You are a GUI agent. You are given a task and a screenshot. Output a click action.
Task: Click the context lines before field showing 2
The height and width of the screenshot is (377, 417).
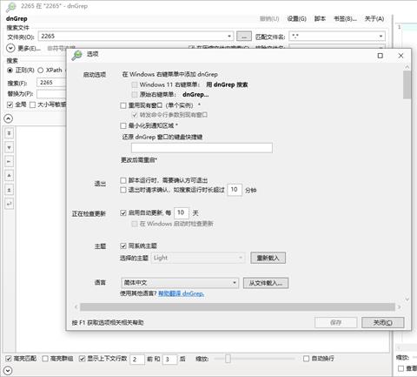[137, 360]
